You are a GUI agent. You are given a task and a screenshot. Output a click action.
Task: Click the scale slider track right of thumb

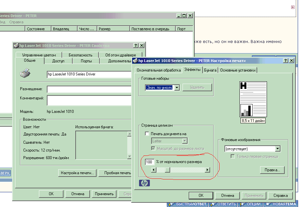[187, 170]
